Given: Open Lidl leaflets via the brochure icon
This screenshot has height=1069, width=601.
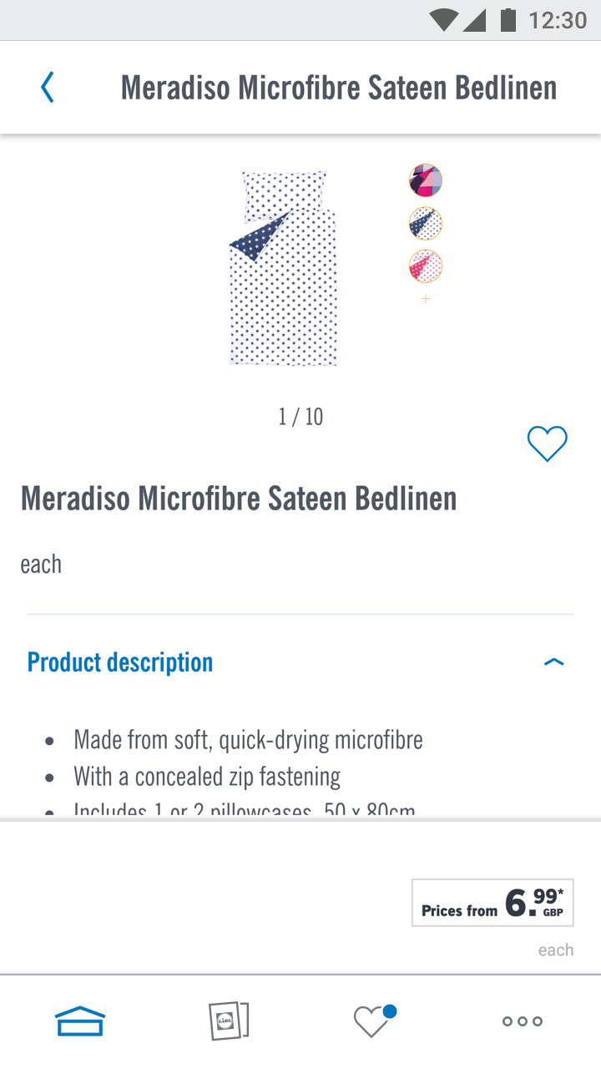Looking at the screenshot, I should pos(230,1020).
